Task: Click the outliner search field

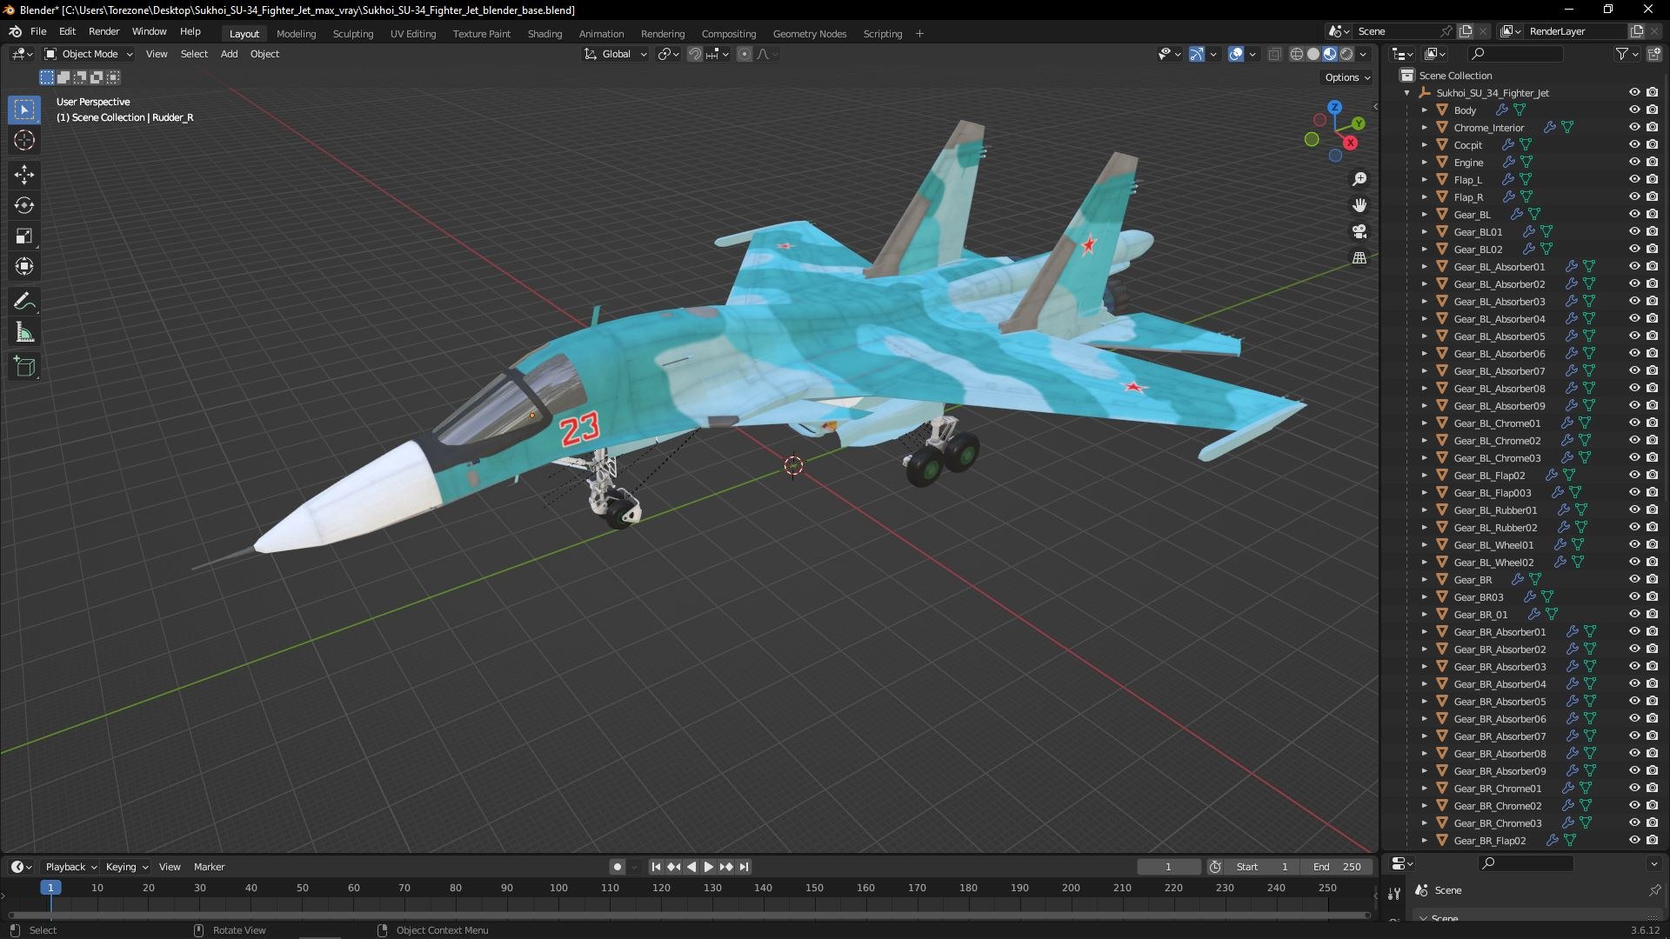Action: coord(1514,54)
